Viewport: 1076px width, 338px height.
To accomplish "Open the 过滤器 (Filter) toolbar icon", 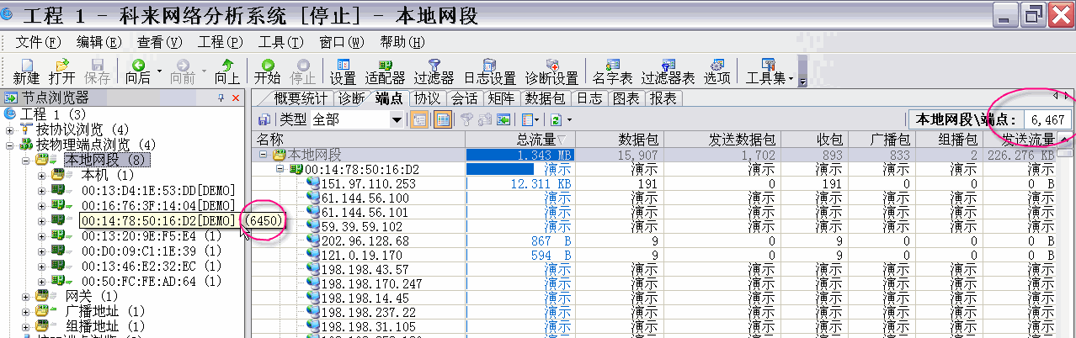I will point(434,71).
